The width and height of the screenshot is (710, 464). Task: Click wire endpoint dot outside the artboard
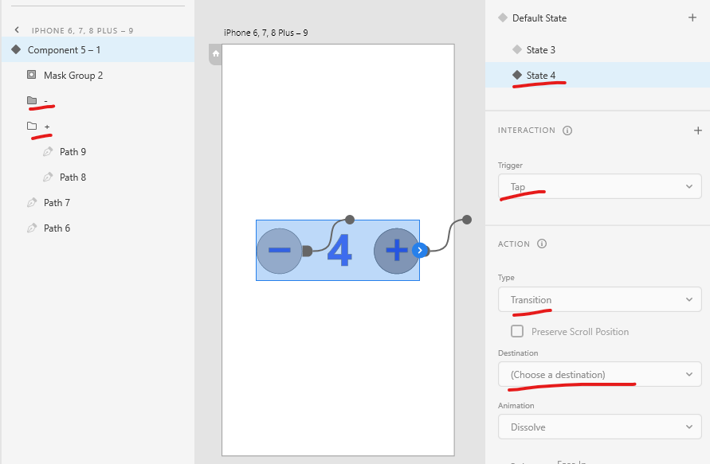point(467,220)
